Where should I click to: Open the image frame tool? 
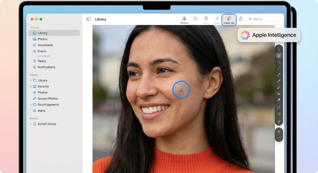(279, 114)
